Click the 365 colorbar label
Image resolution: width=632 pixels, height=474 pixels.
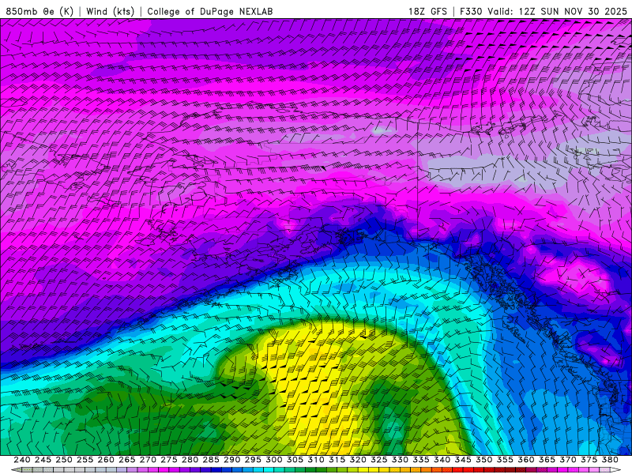point(547,460)
